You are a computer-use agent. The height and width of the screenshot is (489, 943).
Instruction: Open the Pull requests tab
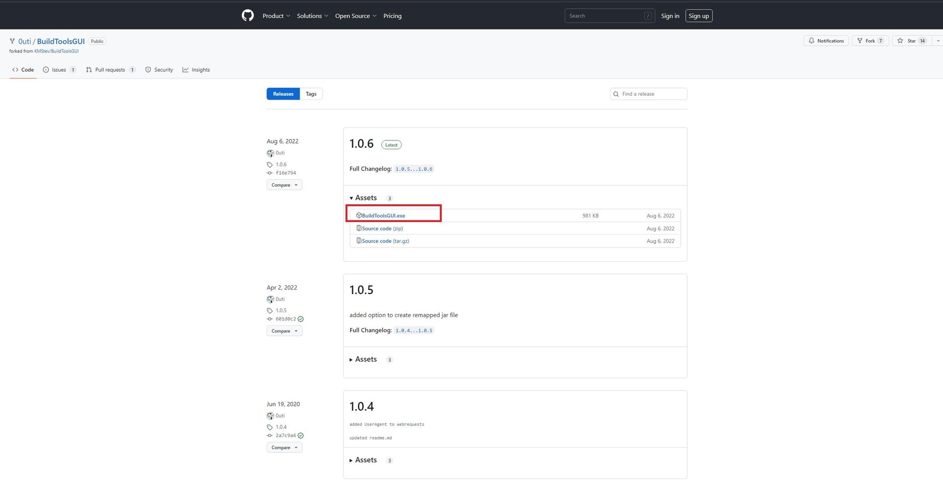tap(110, 70)
